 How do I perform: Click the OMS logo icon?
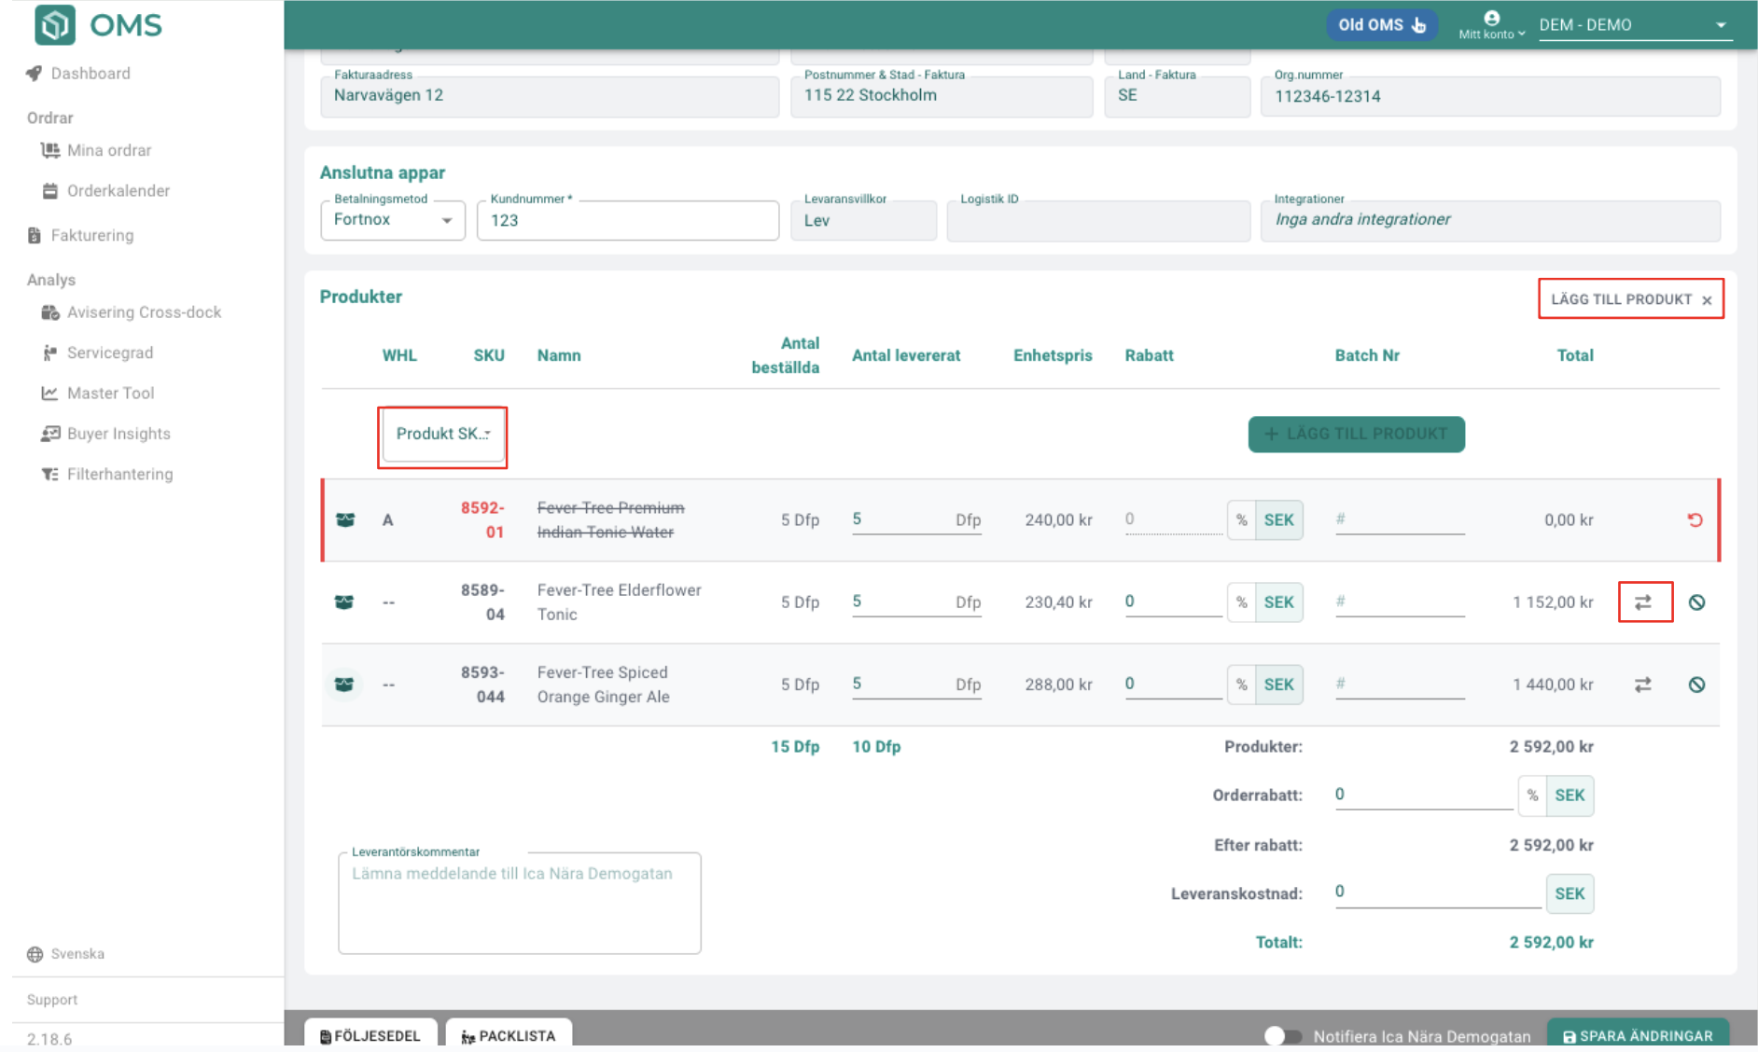click(54, 24)
